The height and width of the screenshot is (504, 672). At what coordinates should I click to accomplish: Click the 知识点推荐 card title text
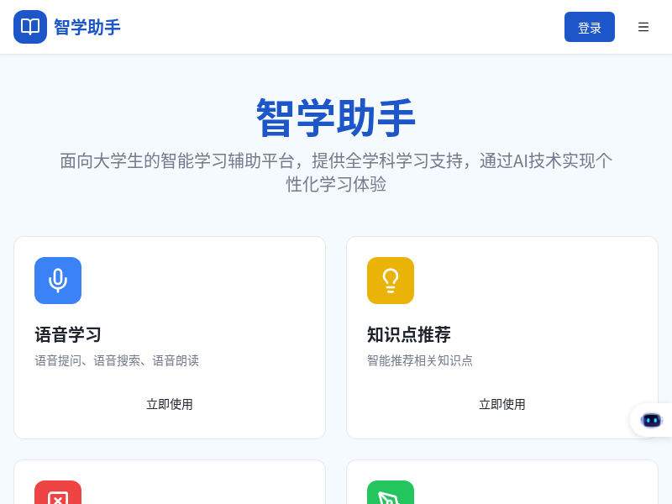click(407, 334)
